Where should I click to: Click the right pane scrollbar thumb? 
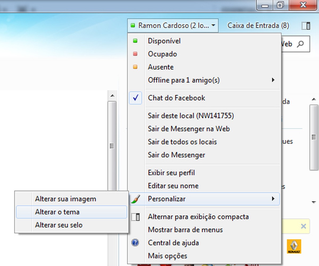(314, 137)
